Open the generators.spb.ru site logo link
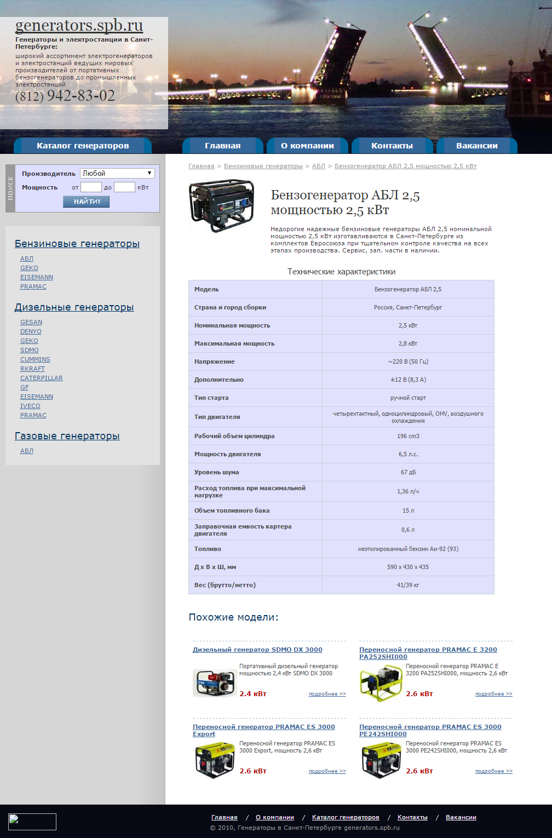Image resolution: width=552 pixels, height=838 pixels. coord(79,26)
